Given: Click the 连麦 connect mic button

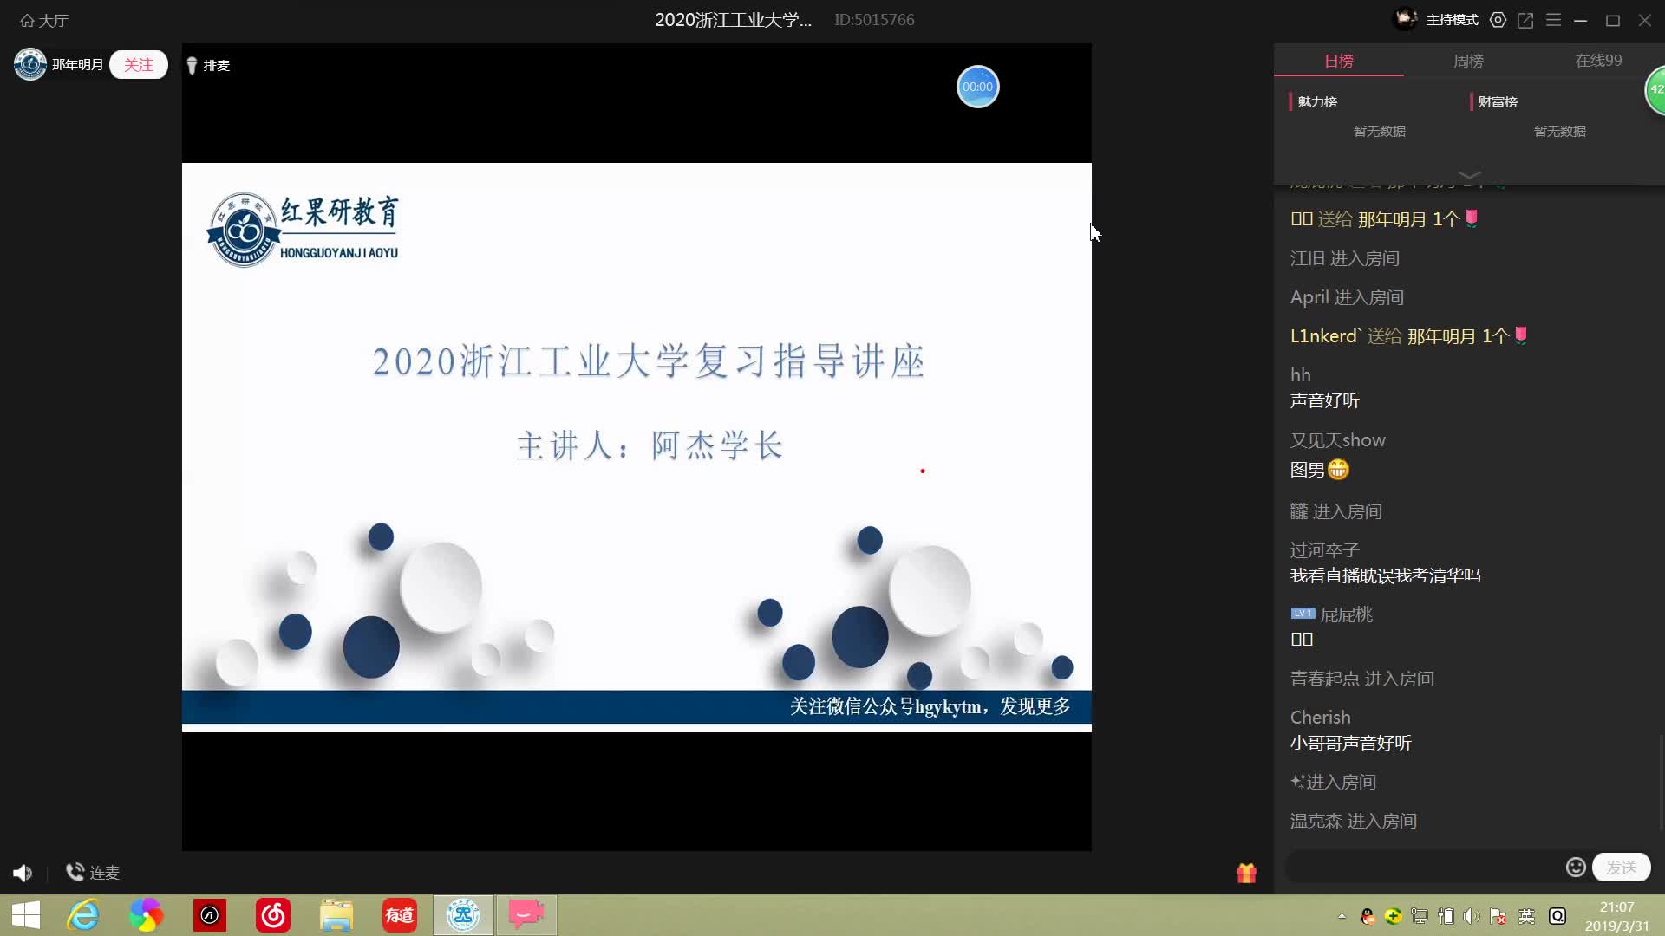Looking at the screenshot, I should [x=93, y=873].
